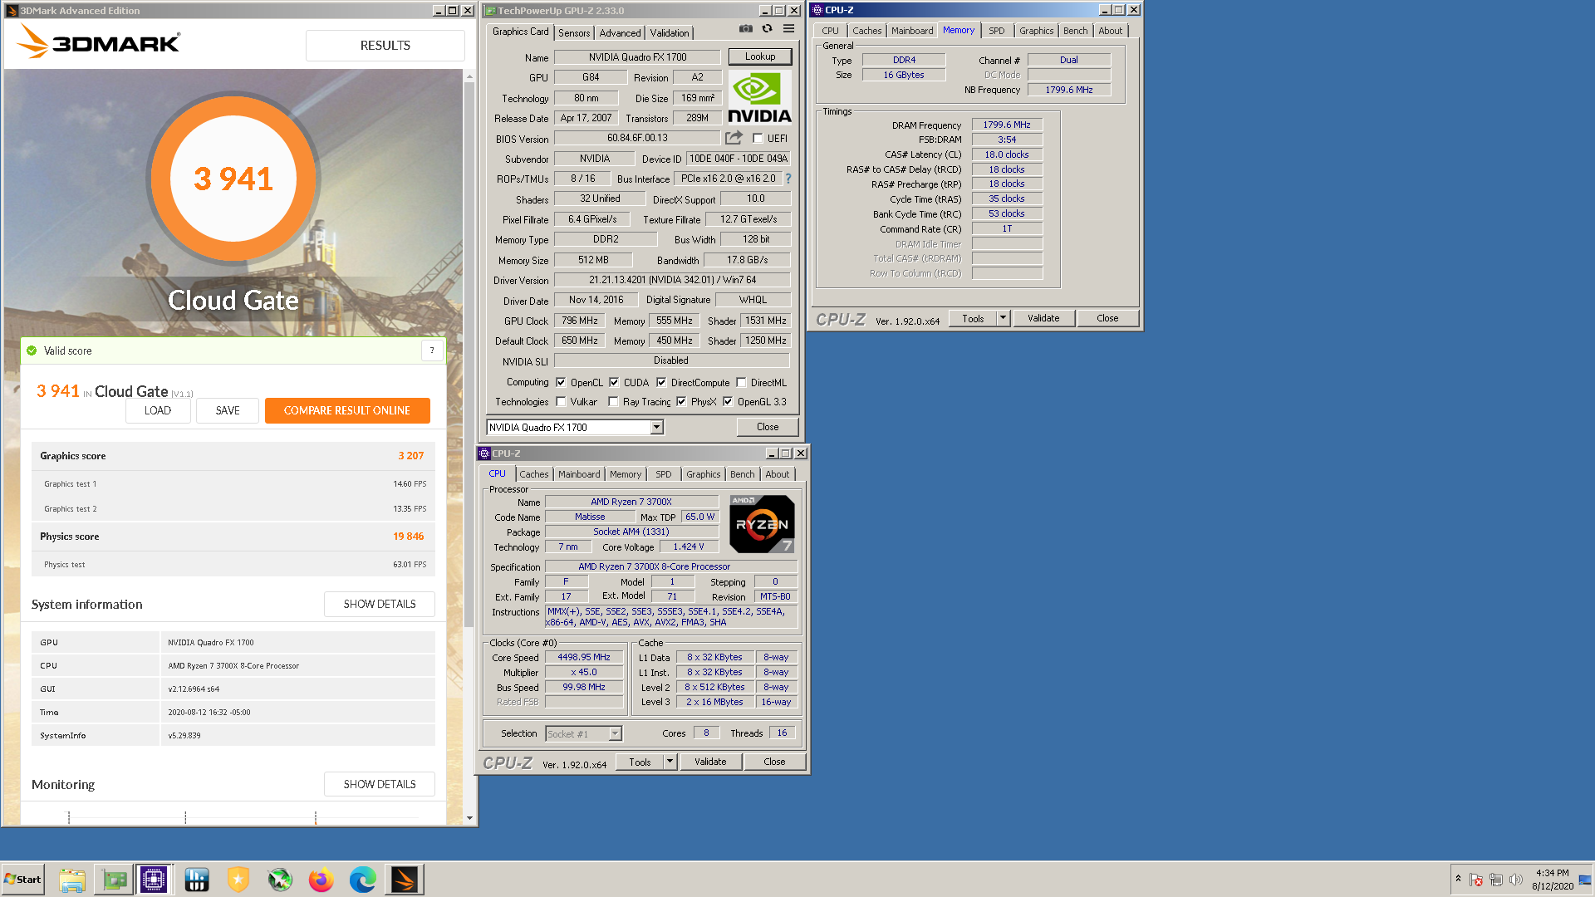Screen dimensions: 1595x897
Task: Click the GPU-Z screenshot camera icon
Action: pyautogui.click(x=745, y=29)
